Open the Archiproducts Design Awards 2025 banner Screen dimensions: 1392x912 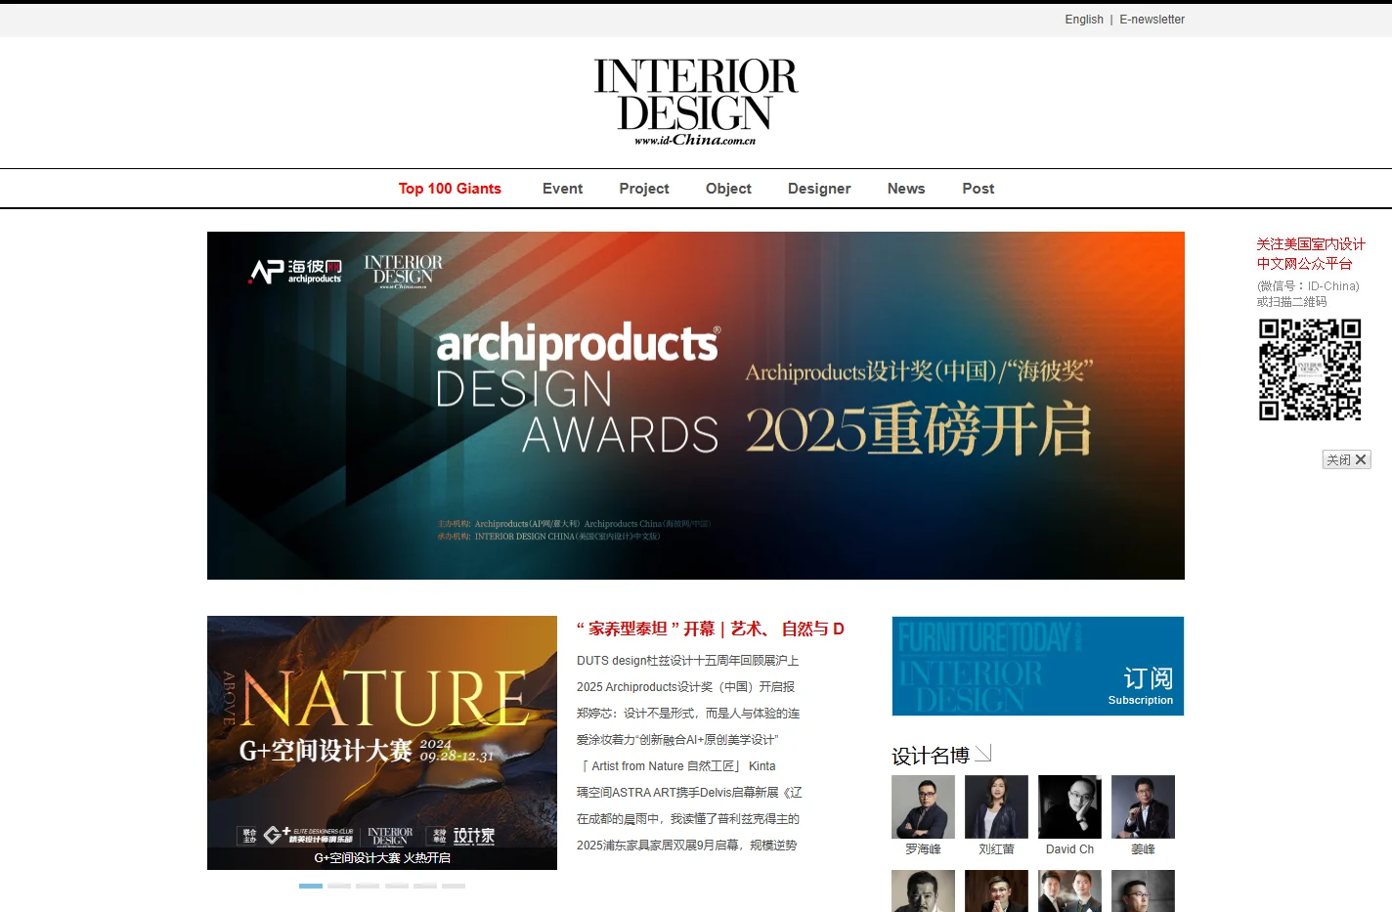696,406
